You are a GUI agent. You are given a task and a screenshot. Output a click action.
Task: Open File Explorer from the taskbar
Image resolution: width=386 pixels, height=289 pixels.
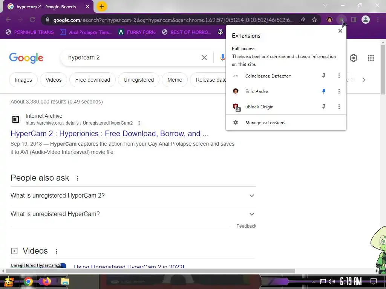click(65, 281)
